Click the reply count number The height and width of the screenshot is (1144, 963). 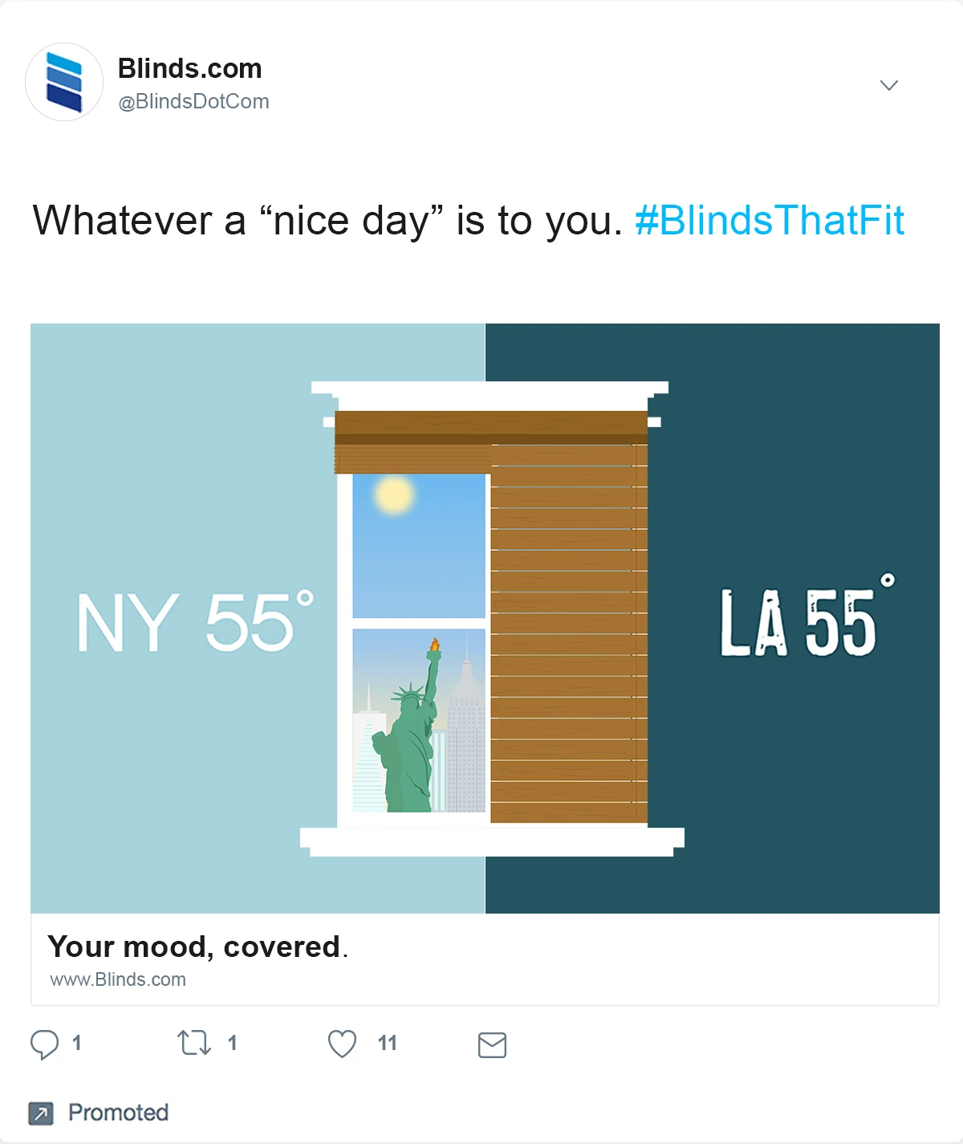tap(76, 1043)
